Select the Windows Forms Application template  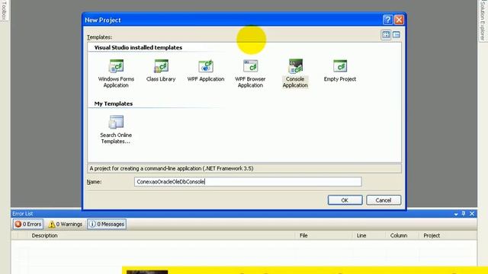116,74
